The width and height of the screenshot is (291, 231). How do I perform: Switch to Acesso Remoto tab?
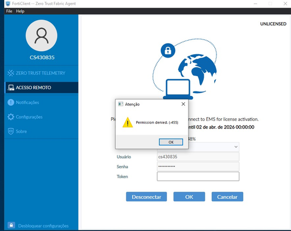[41, 87]
